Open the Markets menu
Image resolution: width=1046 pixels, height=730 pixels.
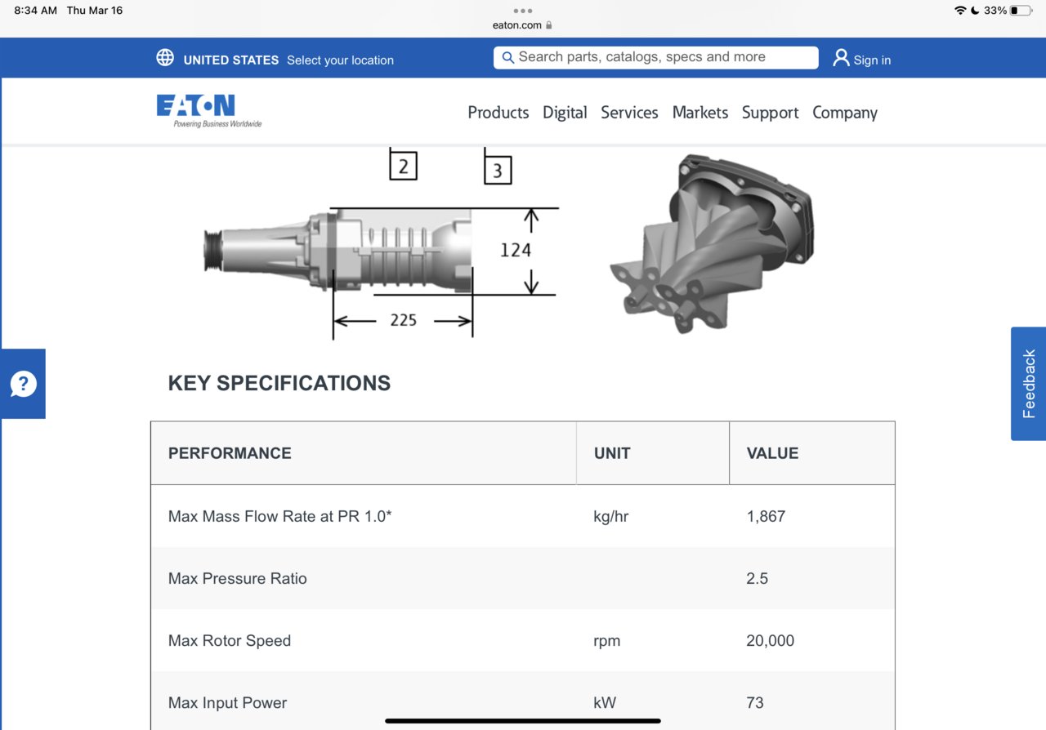pos(700,113)
